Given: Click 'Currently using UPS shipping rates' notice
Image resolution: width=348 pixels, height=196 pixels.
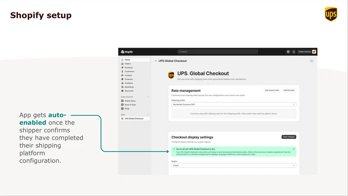Looking at the screenshot, I should 234,114.
